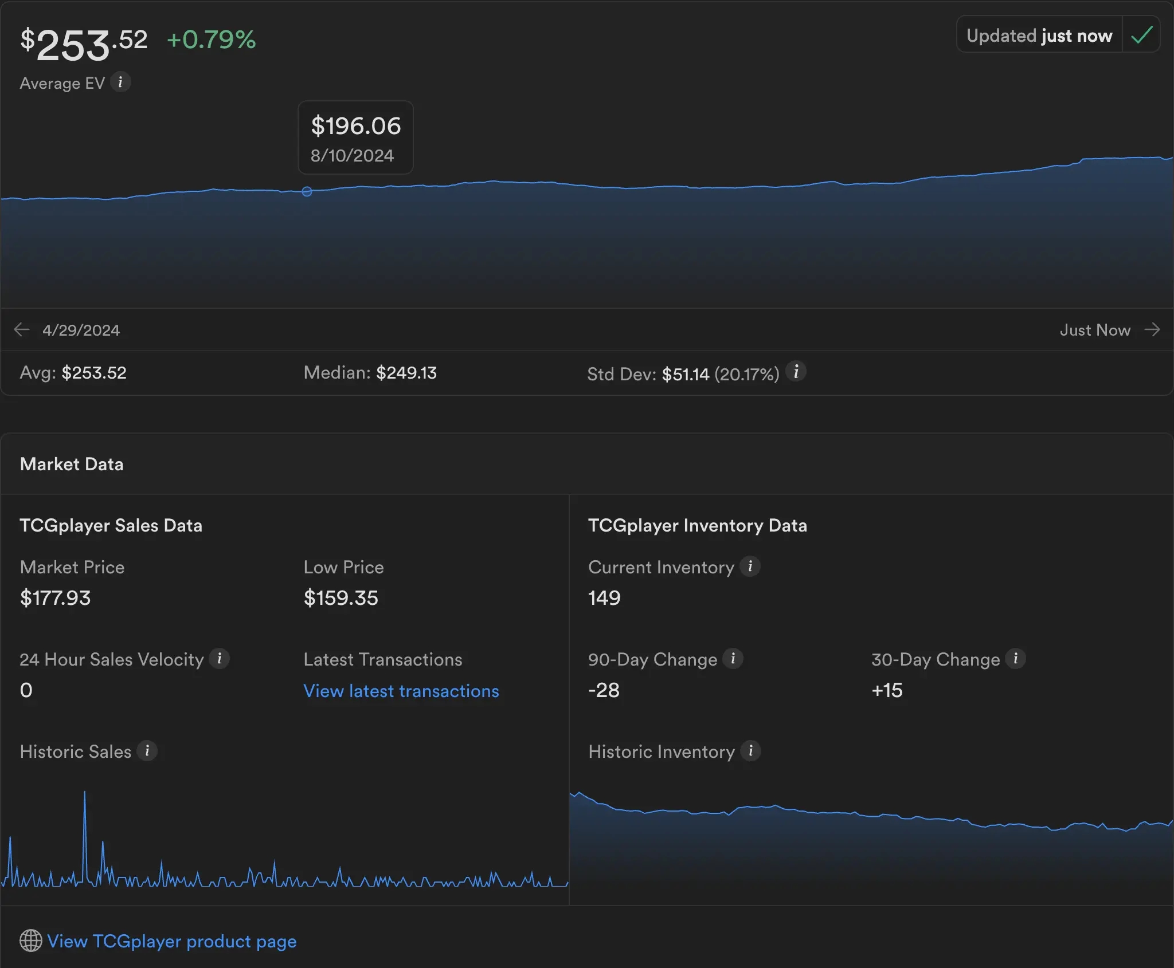
Task: Click the right arrow beside Just Now
Action: point(1152,329)
